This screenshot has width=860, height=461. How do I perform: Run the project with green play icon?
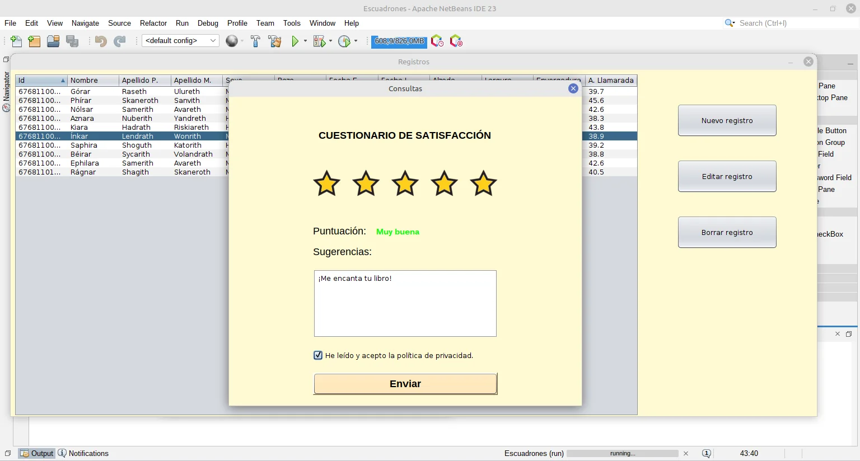tap(295, 41)
